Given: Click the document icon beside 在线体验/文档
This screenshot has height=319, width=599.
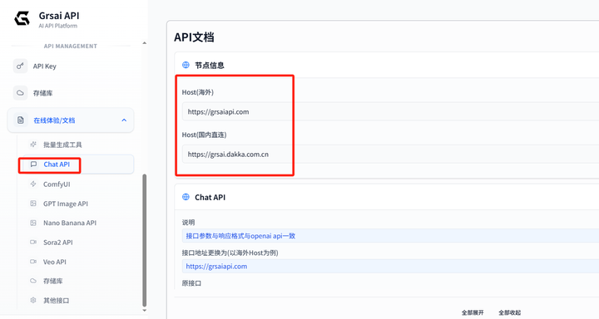Looking at the screenshot, I should 21,120.
